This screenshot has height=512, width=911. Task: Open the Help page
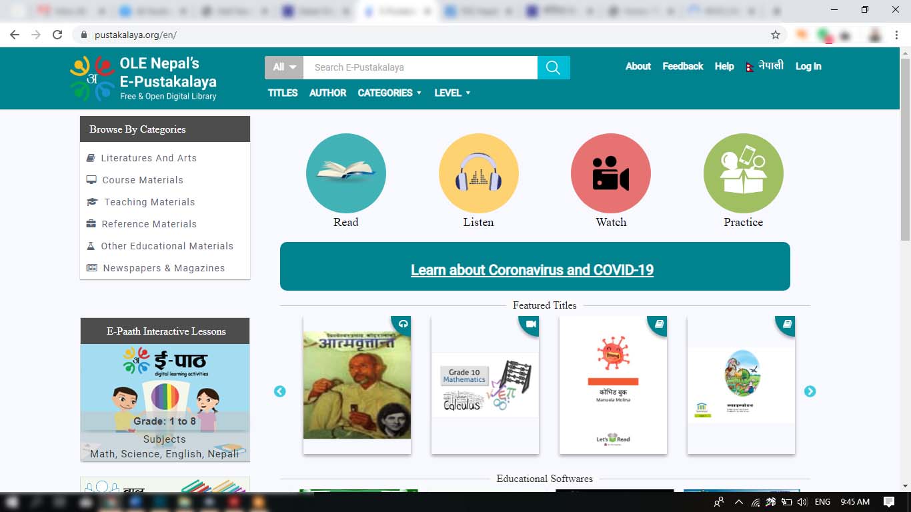click(724, 66)
